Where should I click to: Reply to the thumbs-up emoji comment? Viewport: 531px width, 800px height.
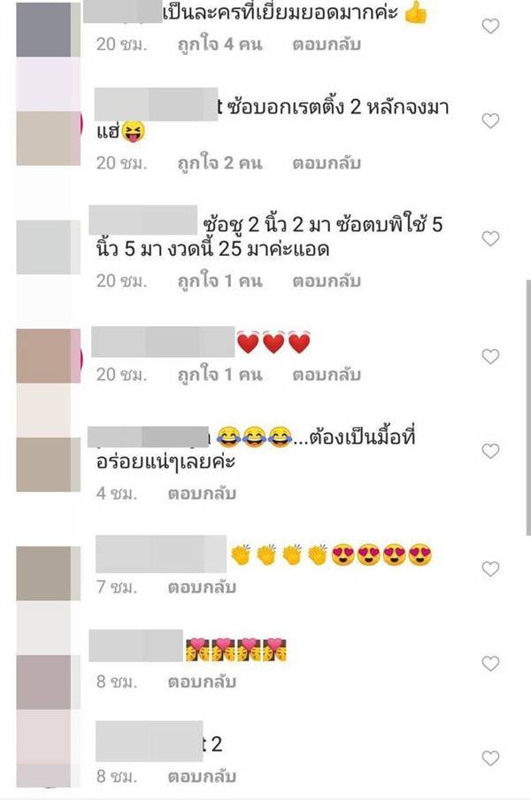tap(327, 45)
